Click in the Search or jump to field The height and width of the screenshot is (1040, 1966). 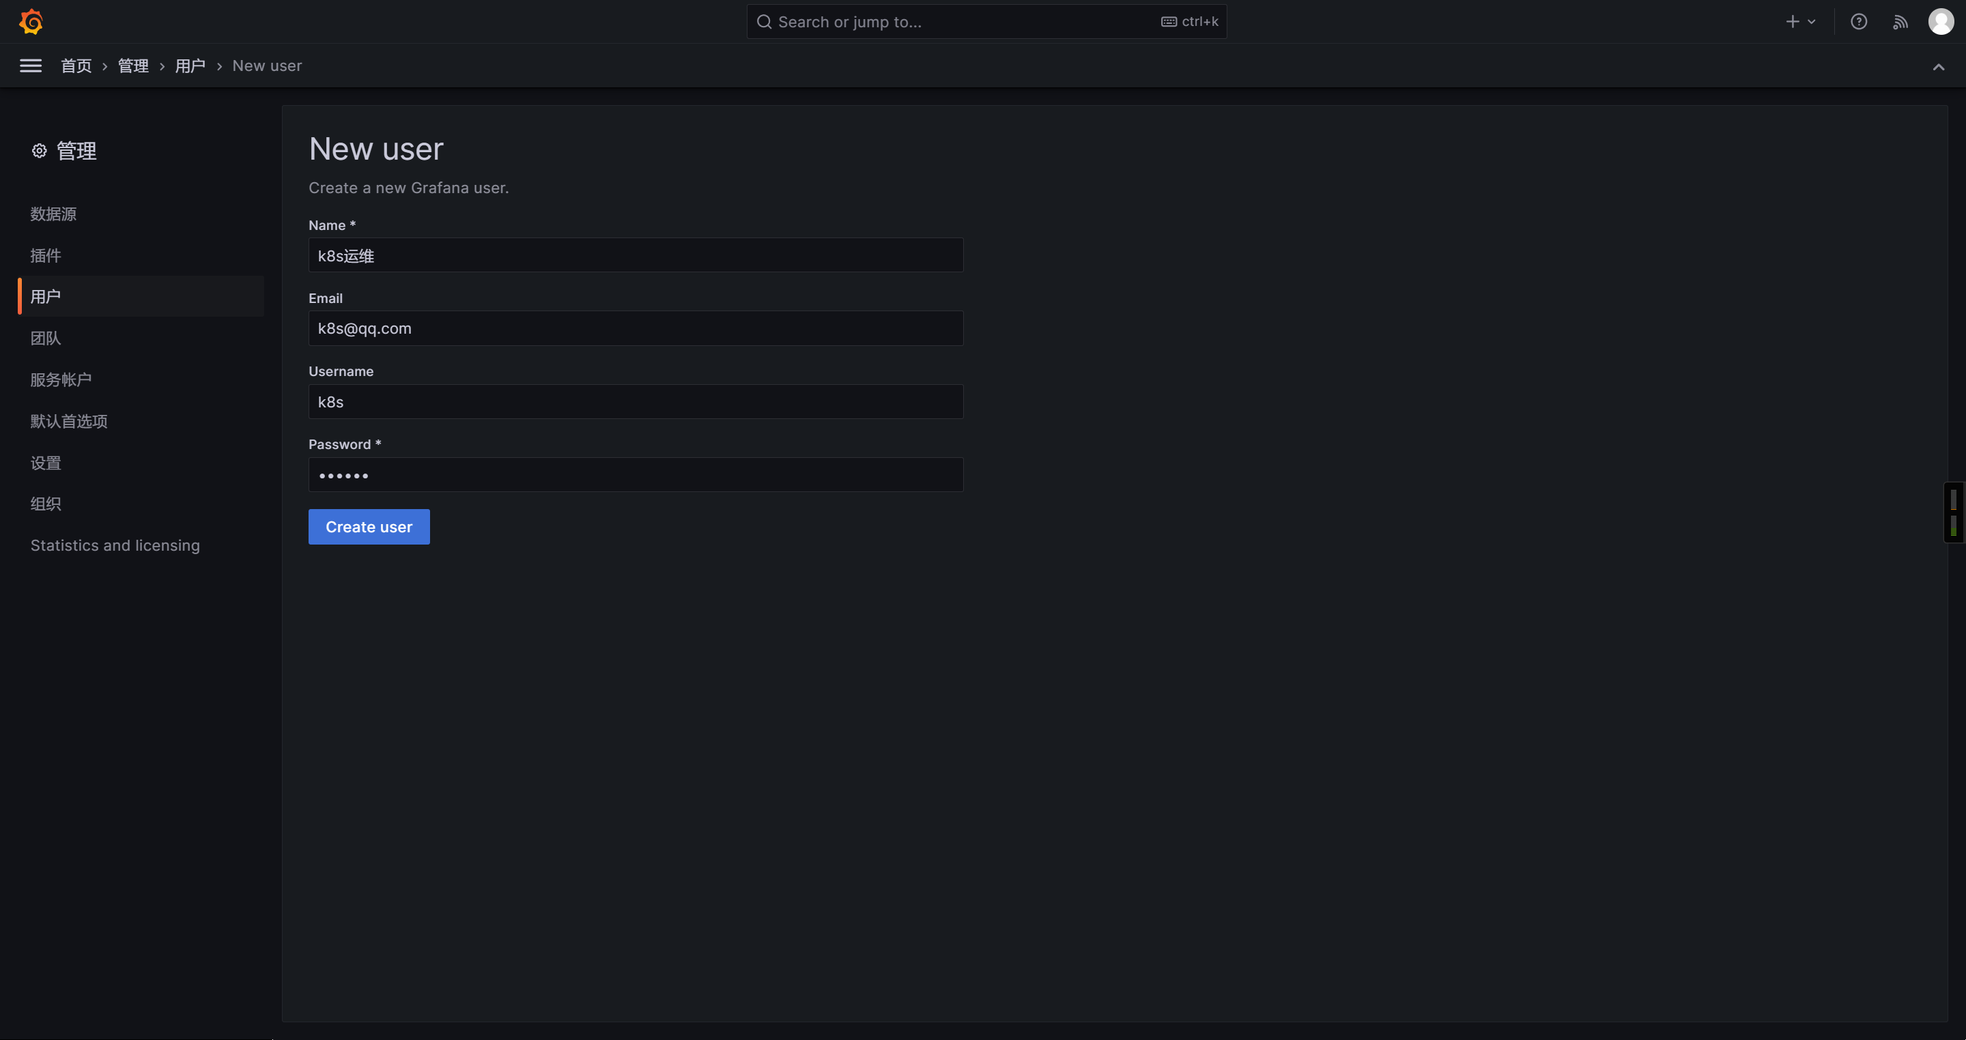point(986,21)
